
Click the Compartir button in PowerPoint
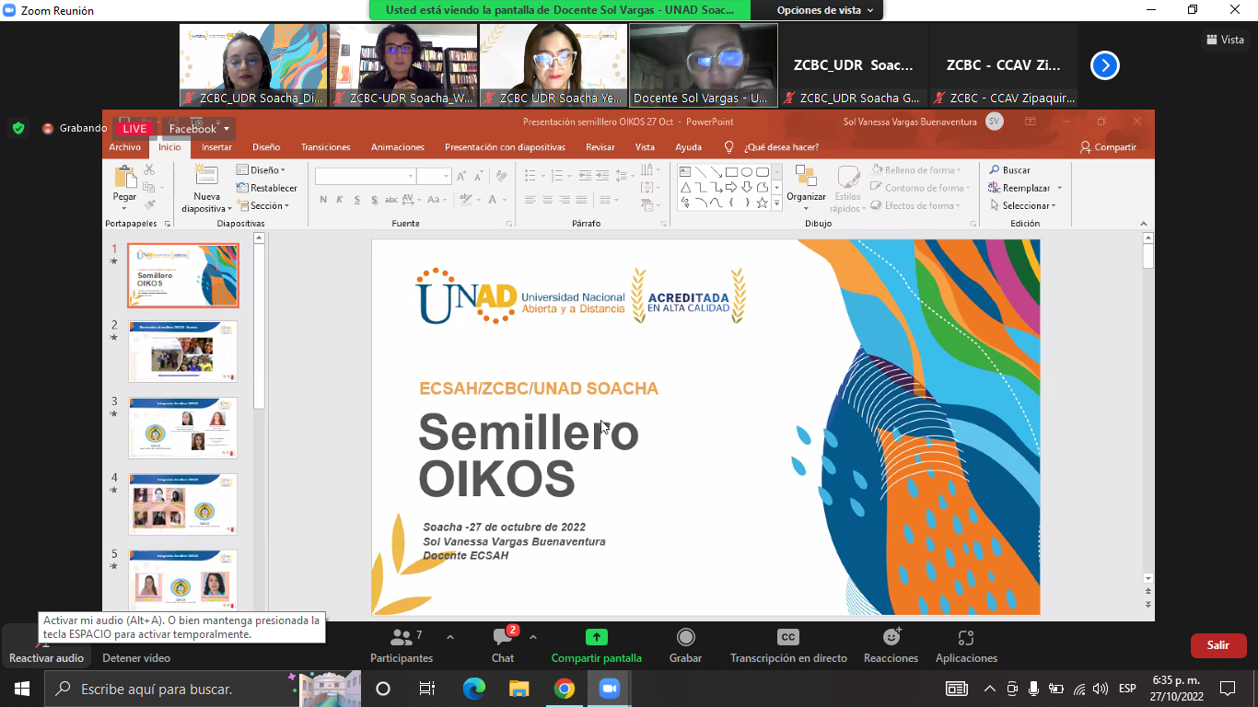pyautogui.click(x=1109, y=147)
